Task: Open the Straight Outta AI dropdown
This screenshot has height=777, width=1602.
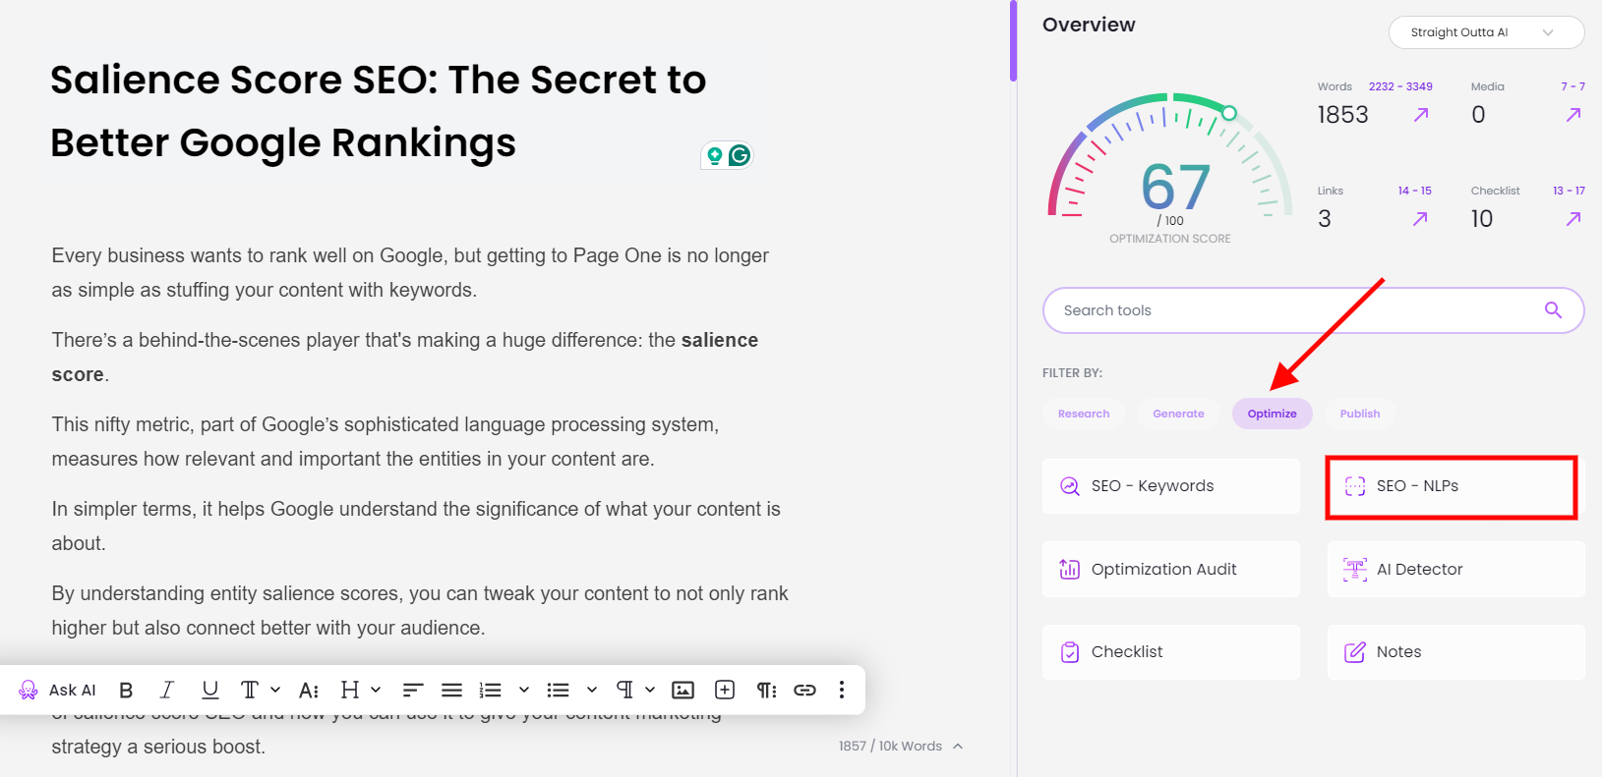Action: 1486,32
